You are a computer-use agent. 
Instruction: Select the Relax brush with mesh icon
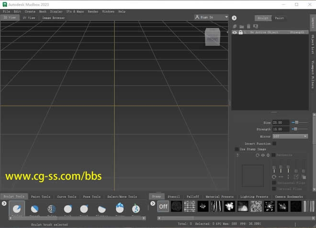[x=52, y=209]
